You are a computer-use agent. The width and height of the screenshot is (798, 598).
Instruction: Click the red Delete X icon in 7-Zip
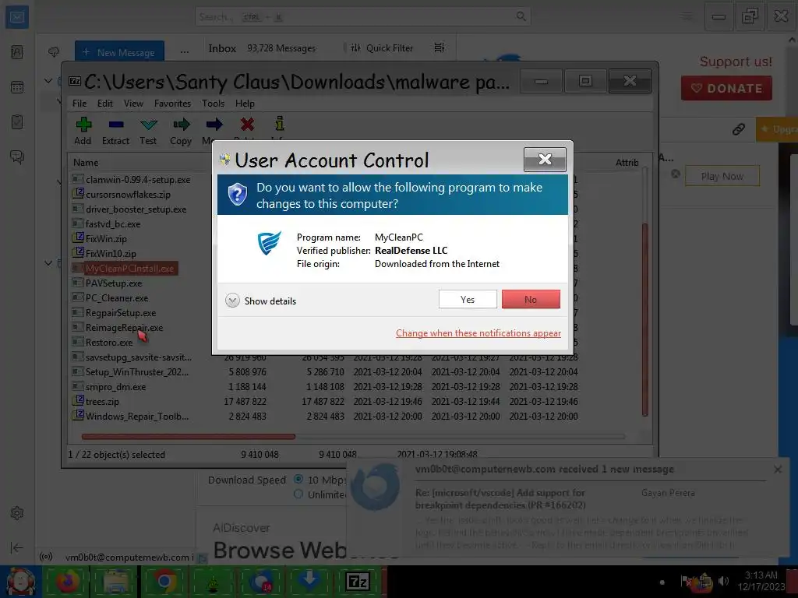point(247,124)
